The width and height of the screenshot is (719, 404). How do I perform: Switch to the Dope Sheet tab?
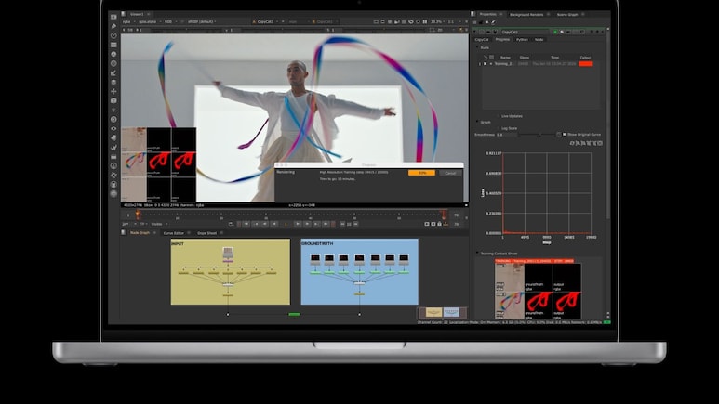tap(206, 233)
